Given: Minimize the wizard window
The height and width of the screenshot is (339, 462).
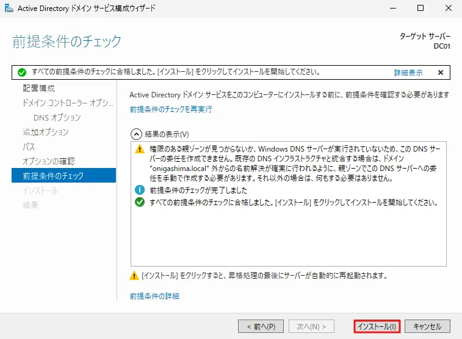Looking at the screenshot, I should pyautogui.click(x=393, y=9).
